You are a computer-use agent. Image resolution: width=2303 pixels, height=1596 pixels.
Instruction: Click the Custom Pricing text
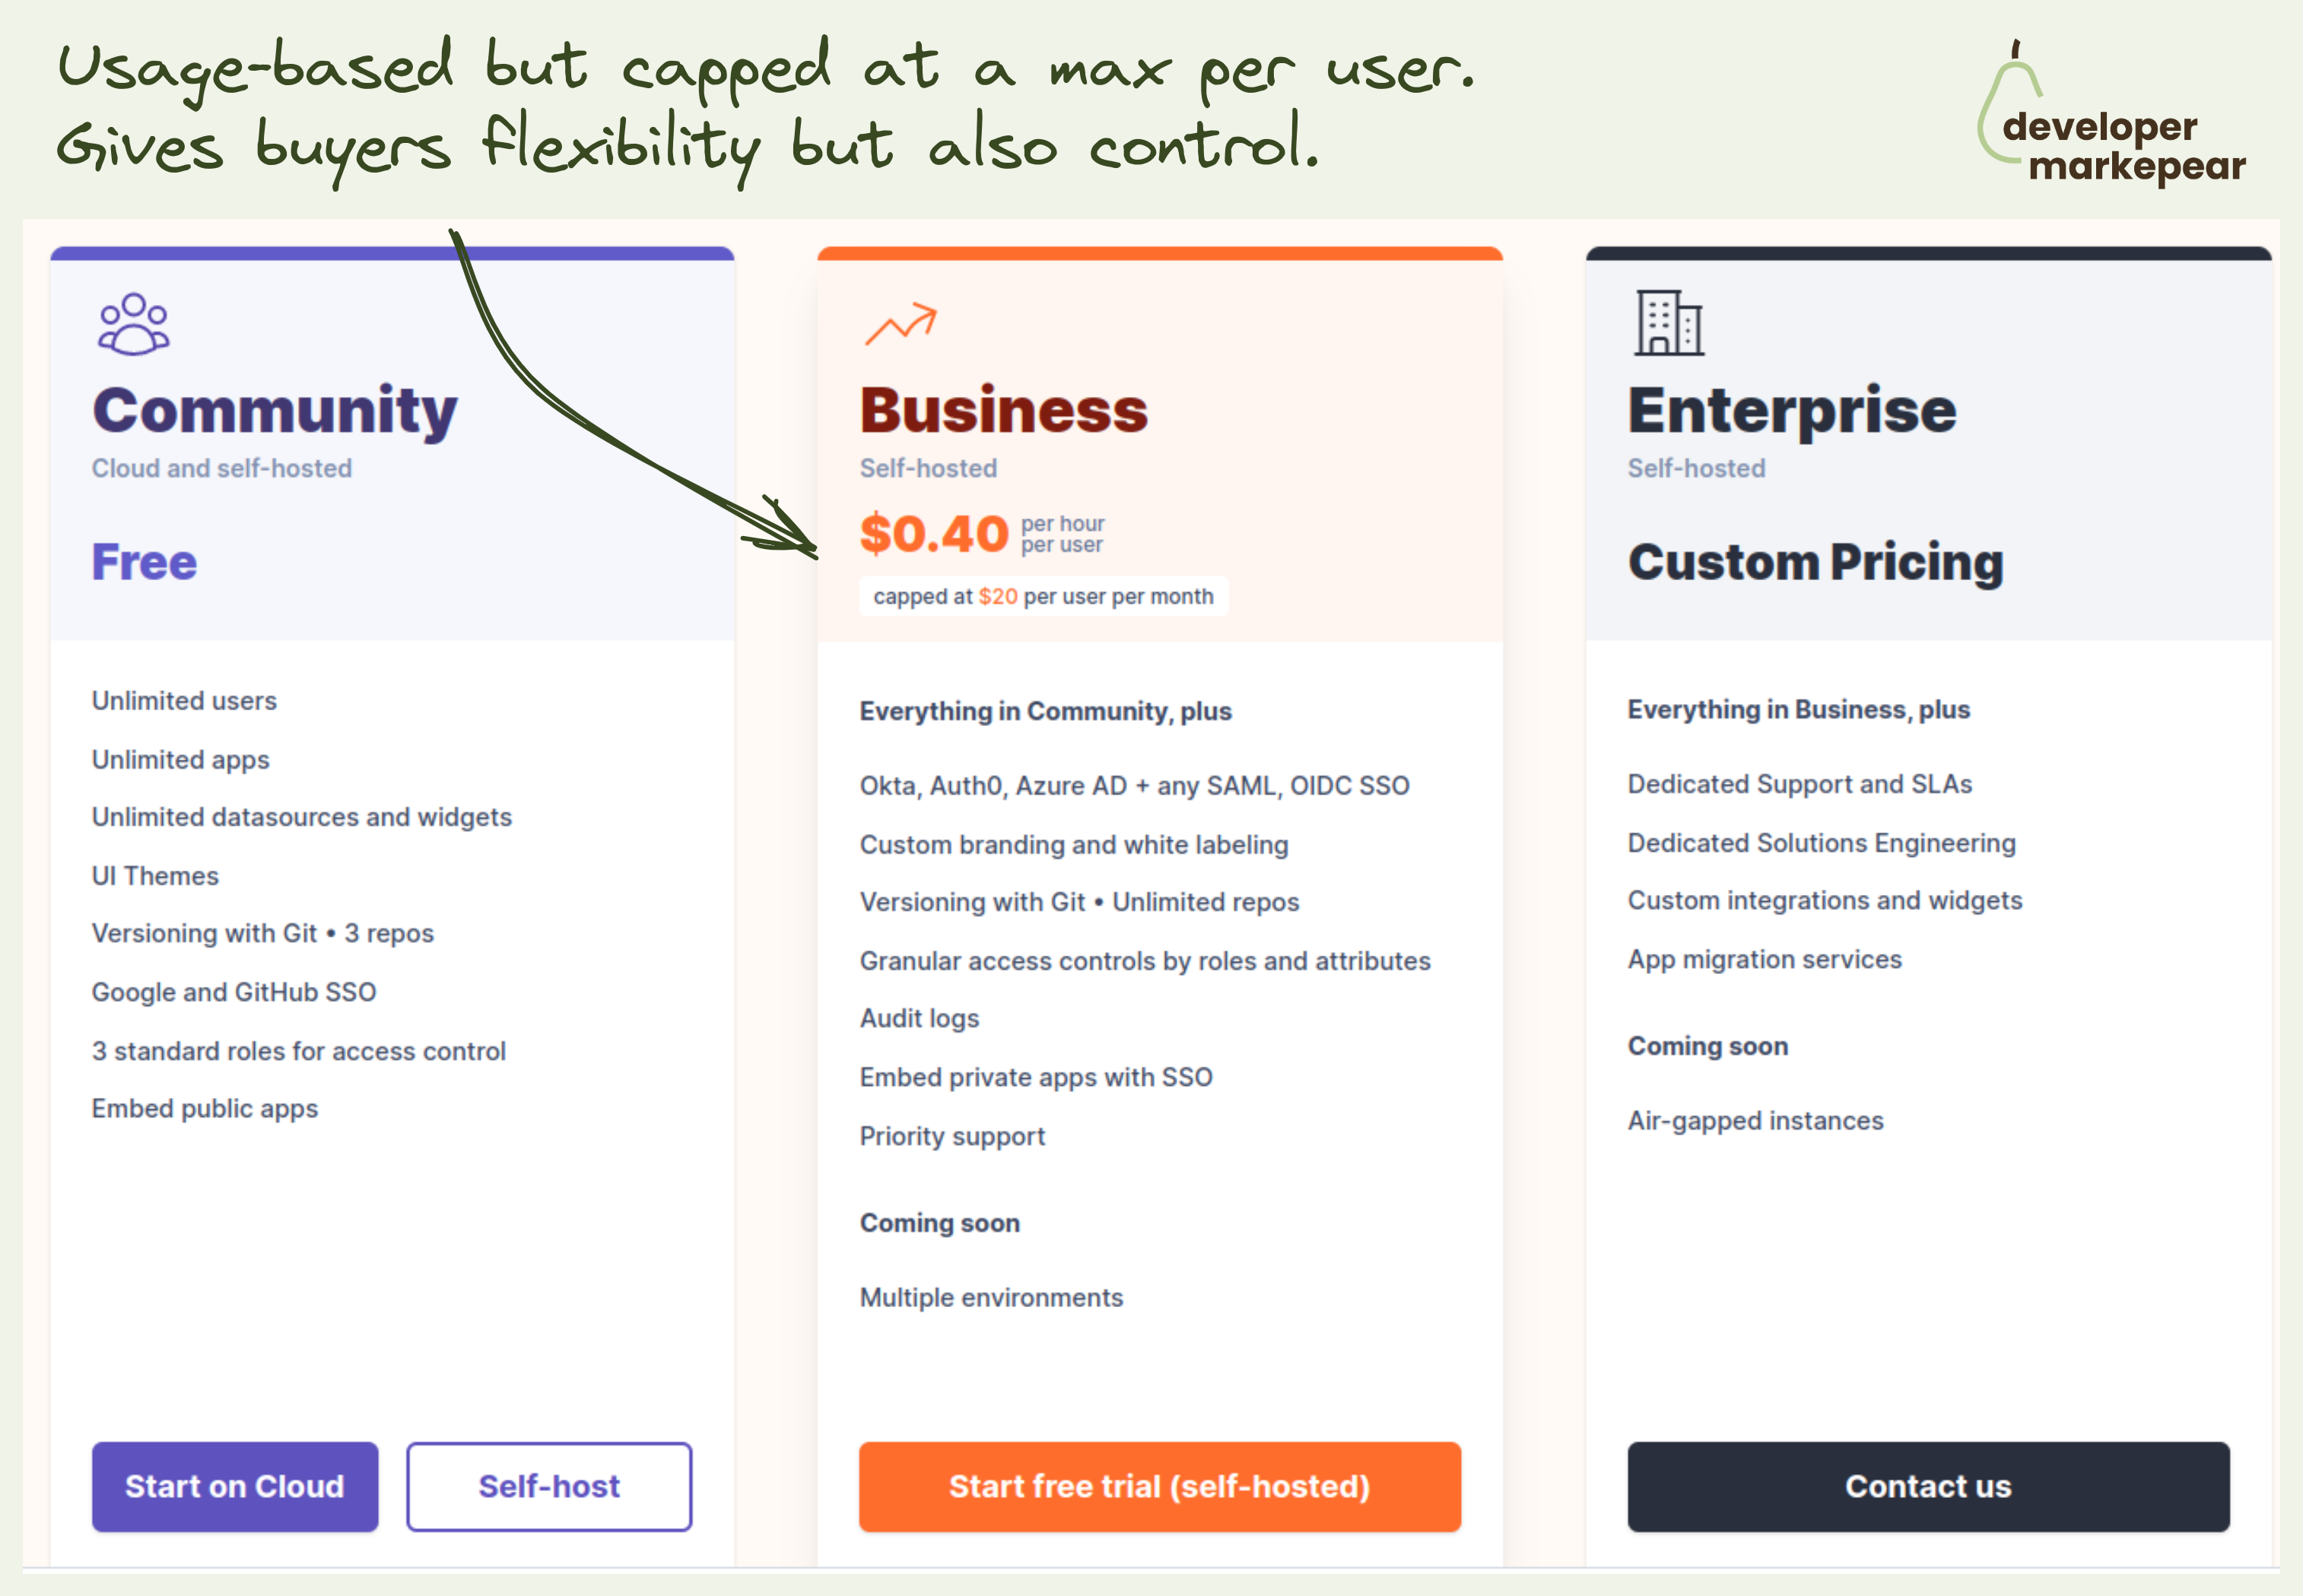pos(1815,562)
